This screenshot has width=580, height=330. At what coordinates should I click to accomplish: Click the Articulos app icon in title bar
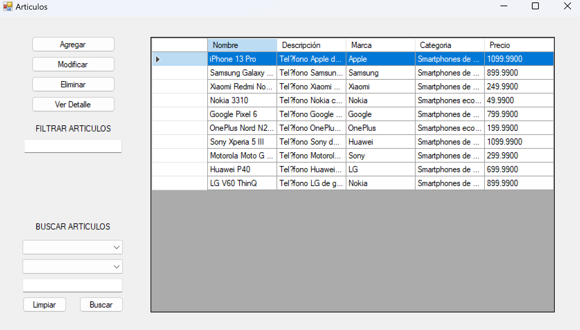(8, 7)
